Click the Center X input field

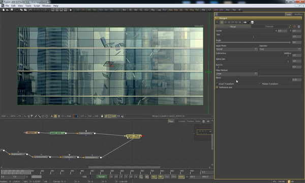click(282, 30)
